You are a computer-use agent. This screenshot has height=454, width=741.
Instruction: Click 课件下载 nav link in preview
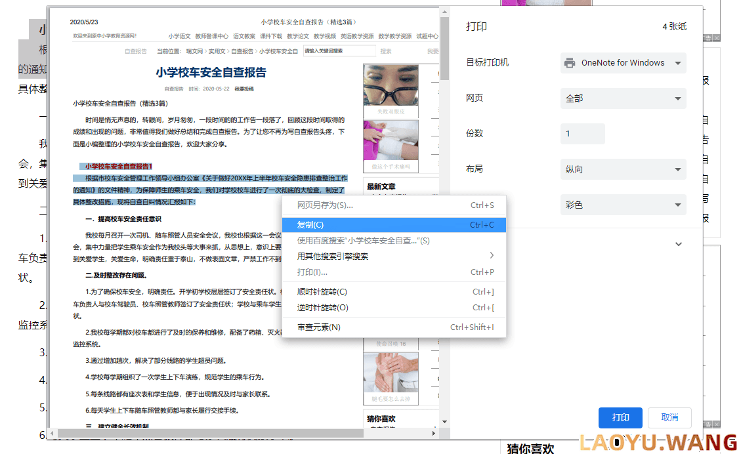pyautogui.click(x=271, y=36)
